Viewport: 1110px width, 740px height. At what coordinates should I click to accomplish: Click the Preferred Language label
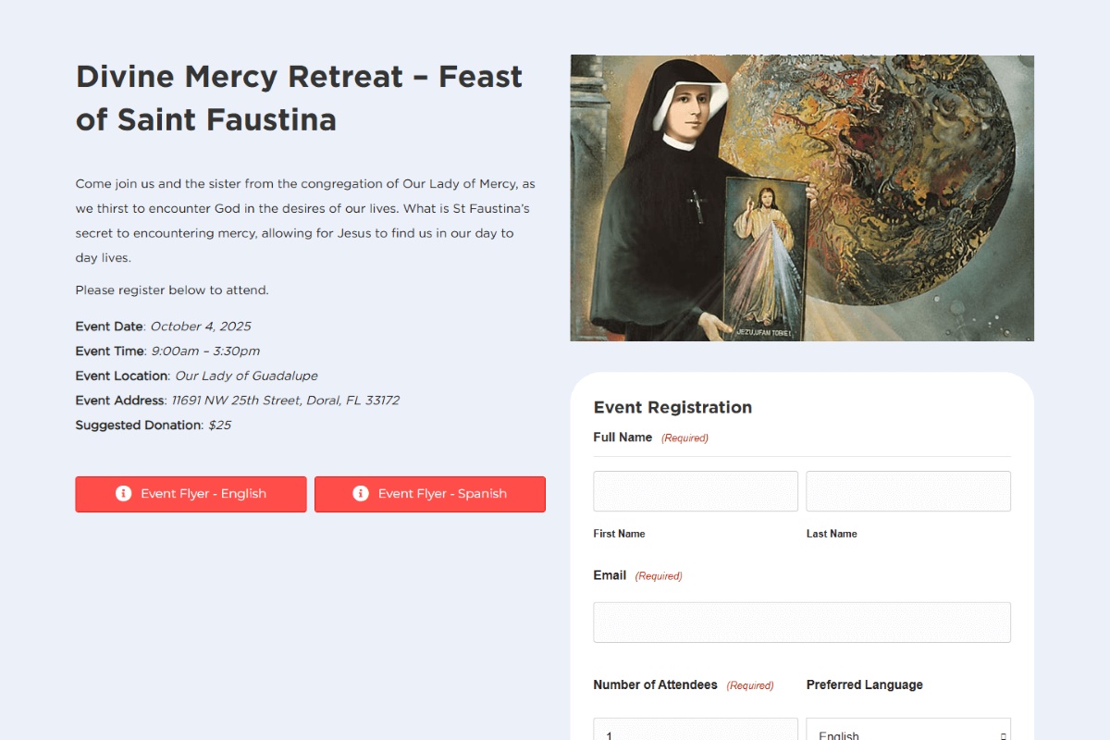[x=865, y=685]
